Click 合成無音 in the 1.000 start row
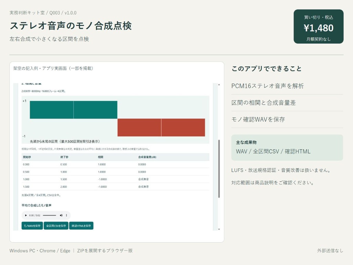Image resolution: width=353 pixels, height=265 pixels. 143,179
